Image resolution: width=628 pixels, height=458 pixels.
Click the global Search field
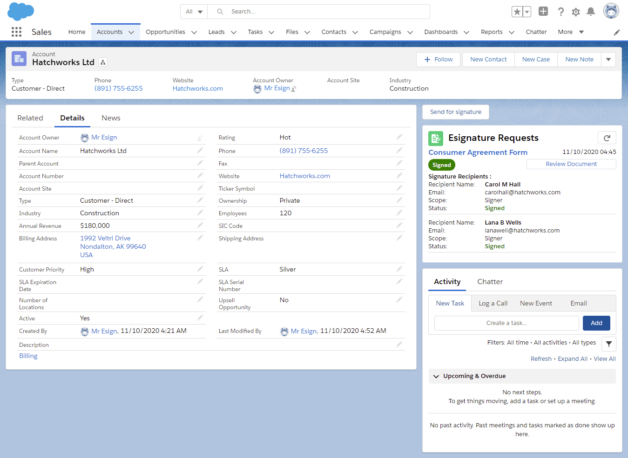(x=319, y=12)
